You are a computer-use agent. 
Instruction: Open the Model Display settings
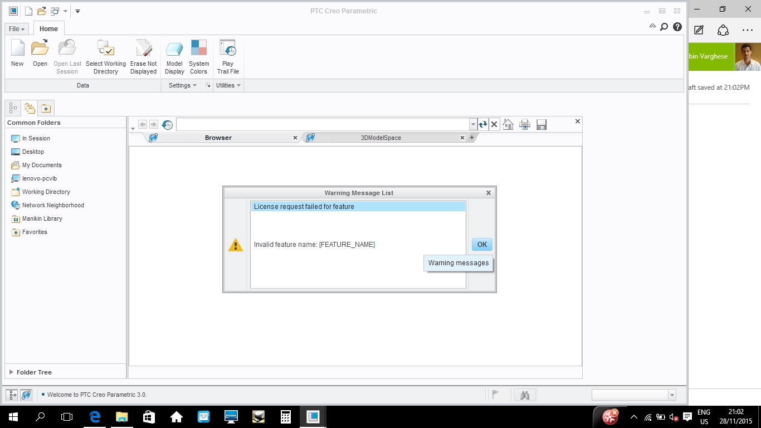tap(174, 57)
